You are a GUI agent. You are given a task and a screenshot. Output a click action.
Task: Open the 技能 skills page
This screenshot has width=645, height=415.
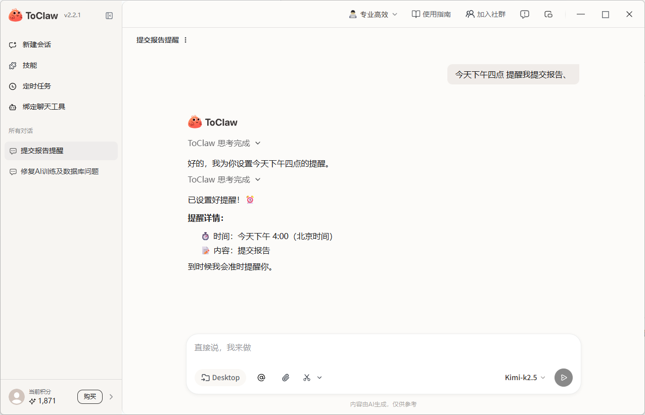61,65
